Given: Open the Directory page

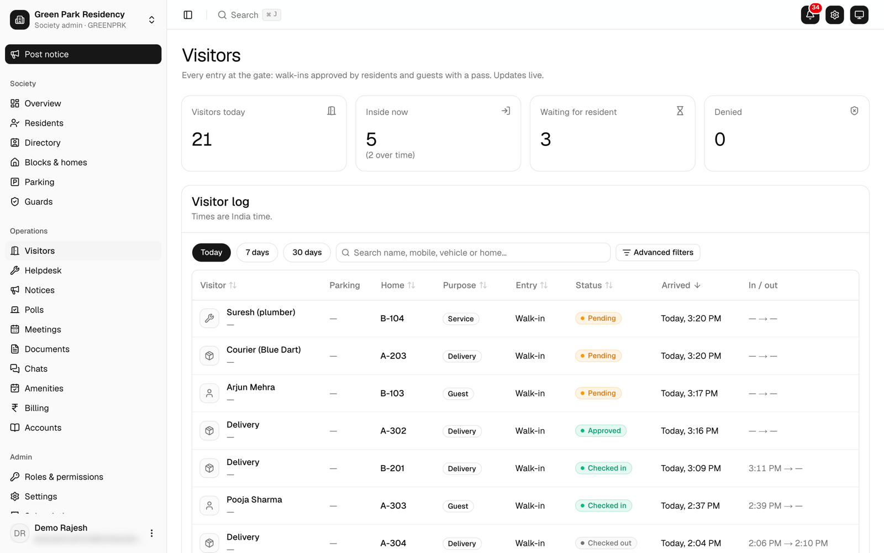Looking at the screenshot, I should pyautogui.click(x=83, y=143).
